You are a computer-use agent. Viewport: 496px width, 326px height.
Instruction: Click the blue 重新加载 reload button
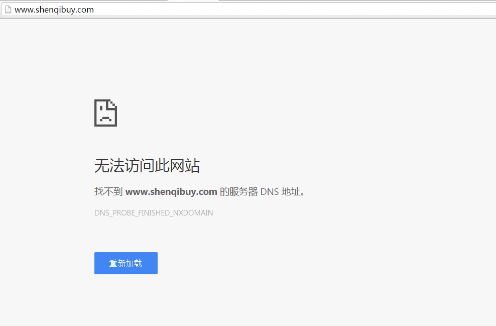click(126, 263)
